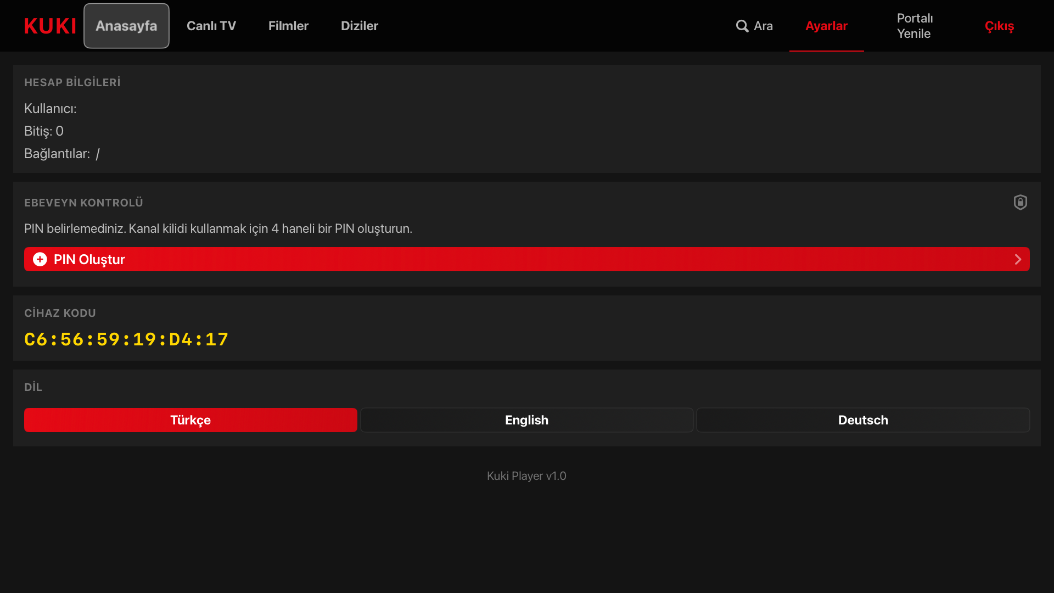Click the chevron arrow on PIN Oluştur bar
Viewport: 1054px width, 593px height.
point(1018,259)
